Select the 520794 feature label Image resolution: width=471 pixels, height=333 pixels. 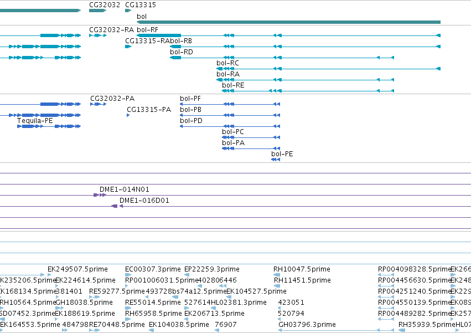coord(291,314)
